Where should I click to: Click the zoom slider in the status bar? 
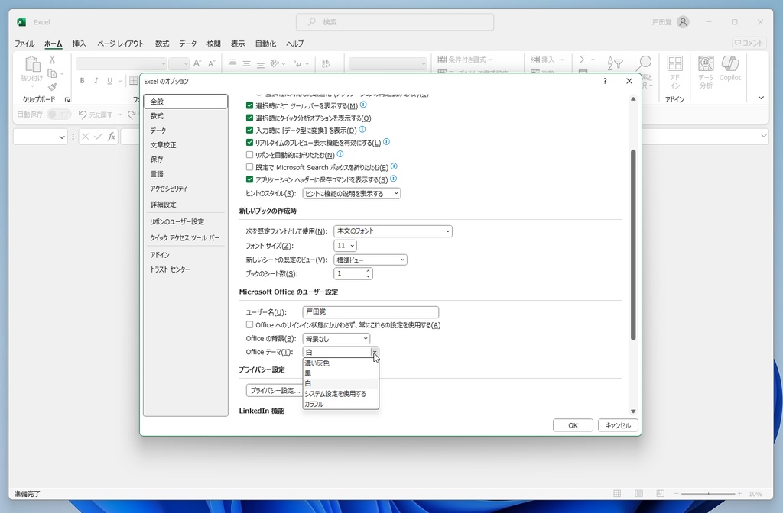(x=708, y=494)
